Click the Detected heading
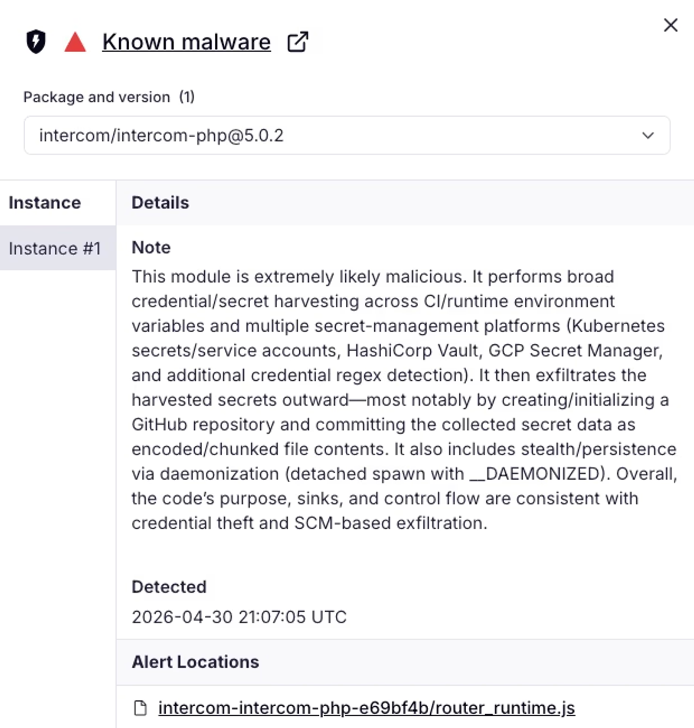 169,587
